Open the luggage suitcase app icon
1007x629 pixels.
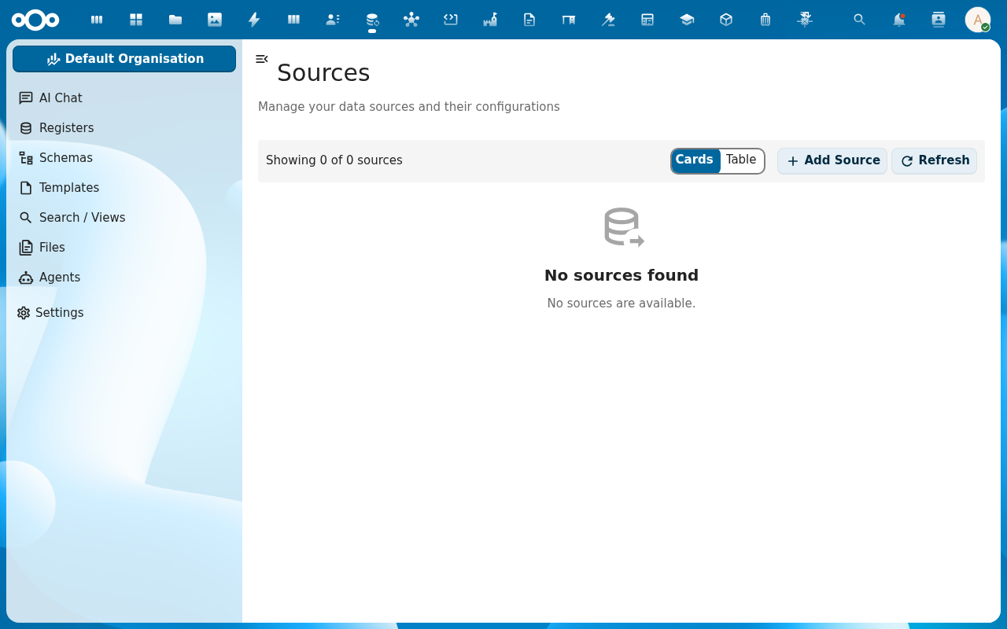pos(765,20)
